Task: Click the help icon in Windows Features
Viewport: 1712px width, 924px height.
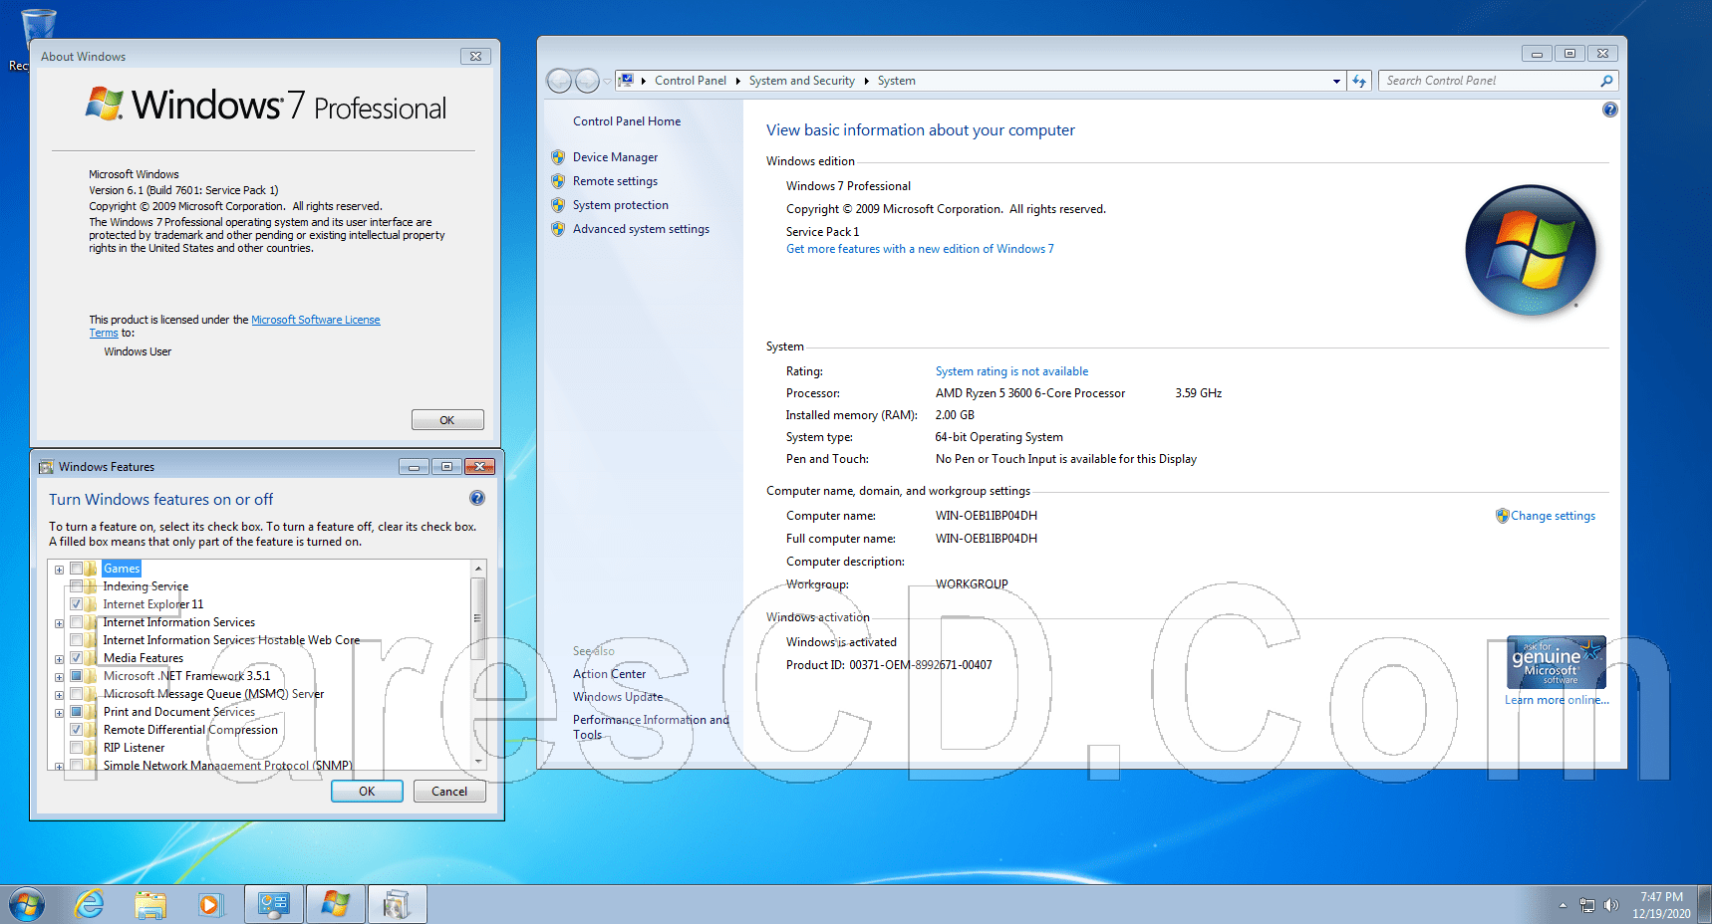Action: click(x=477, y=498)
